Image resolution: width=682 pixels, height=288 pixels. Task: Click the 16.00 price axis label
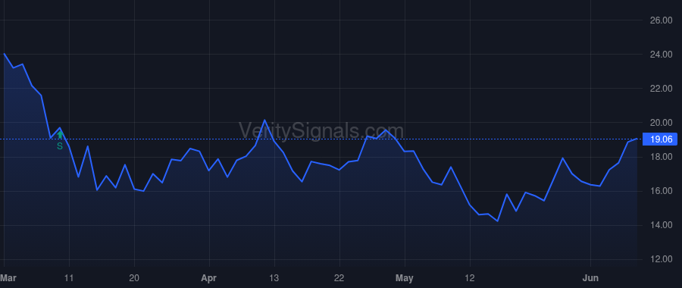point(661,191)
